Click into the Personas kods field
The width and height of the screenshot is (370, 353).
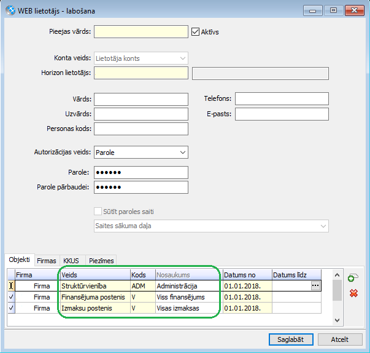141,129
